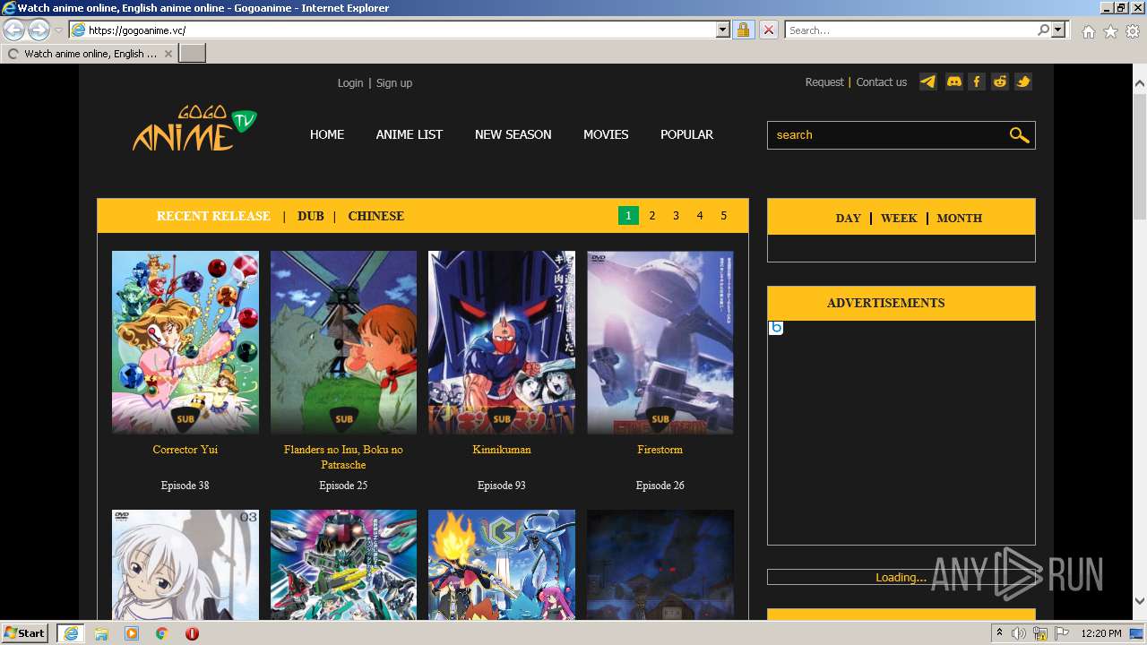The height and width of the screenshot is (645, 1147).
Task: Click the security lock icon in address bar
Action: pos(743,30)
